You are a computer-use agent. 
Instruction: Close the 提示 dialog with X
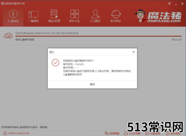(x=134, y=52)
